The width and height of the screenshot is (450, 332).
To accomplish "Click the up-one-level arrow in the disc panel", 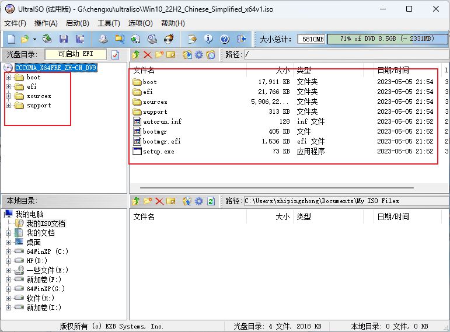I will pyautogui.click(x=136, y=55).
